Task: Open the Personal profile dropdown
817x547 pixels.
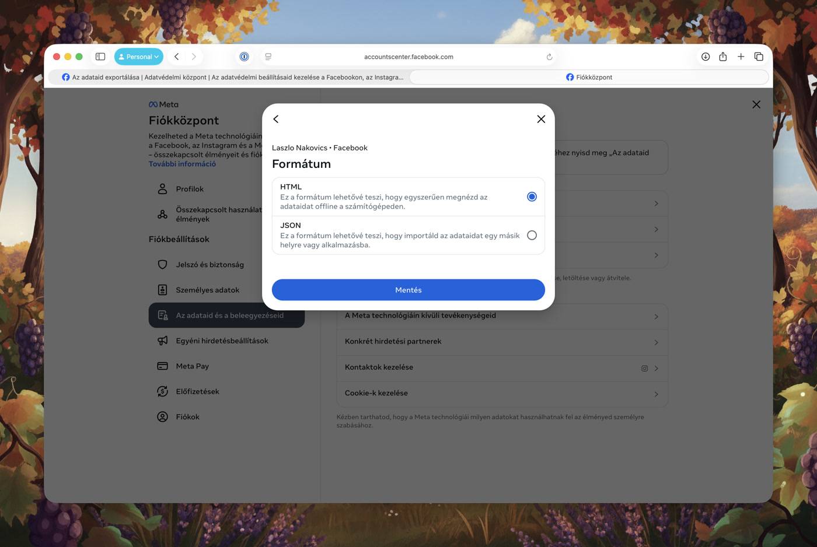Action: coord(139,57)
